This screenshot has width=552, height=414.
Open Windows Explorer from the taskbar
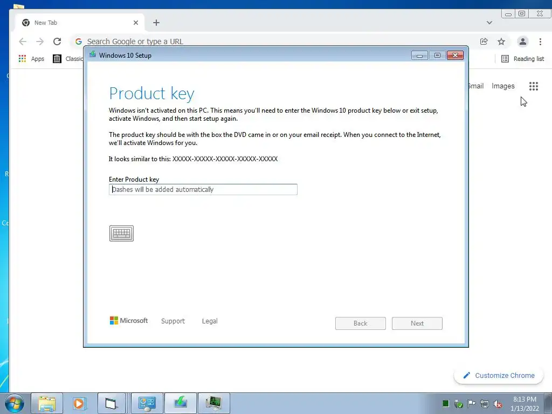pos(47,403)
